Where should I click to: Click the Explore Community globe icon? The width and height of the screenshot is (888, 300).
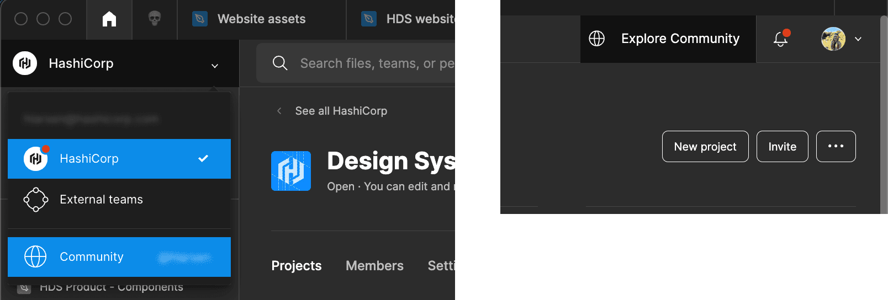click(597, 39)
